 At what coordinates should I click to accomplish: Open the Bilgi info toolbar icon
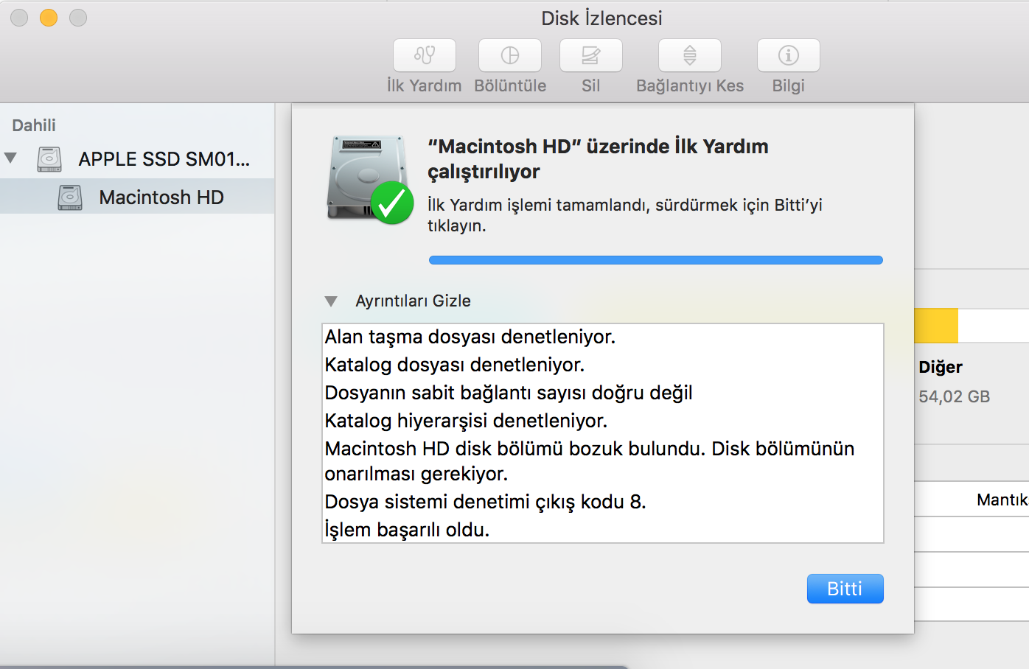(789, 55)
